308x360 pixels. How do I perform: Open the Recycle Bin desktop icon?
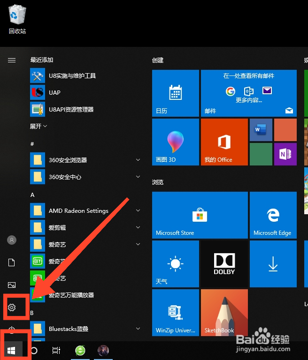point(17,20)
